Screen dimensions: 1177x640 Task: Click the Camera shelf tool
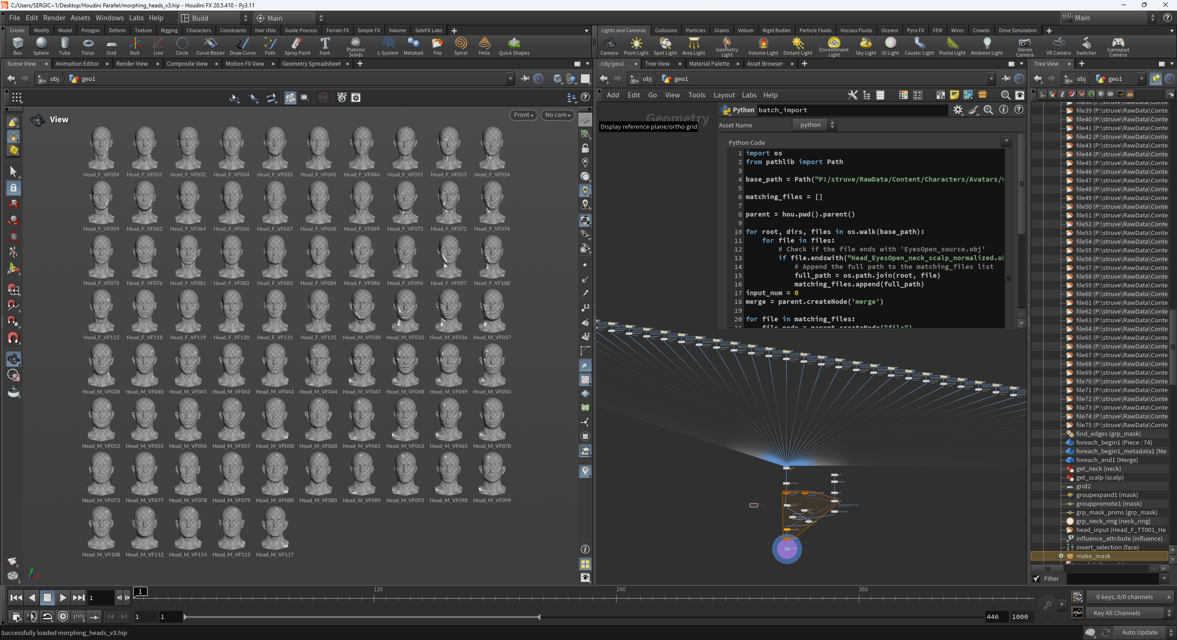tap(609, 46)
